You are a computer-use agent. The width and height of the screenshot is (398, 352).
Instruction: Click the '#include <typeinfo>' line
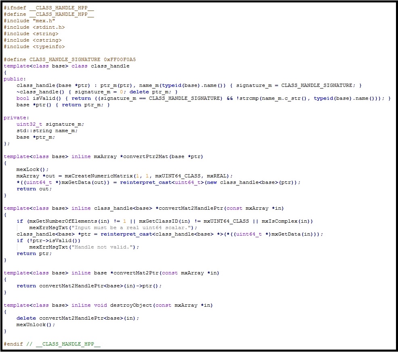click(34, 47)
